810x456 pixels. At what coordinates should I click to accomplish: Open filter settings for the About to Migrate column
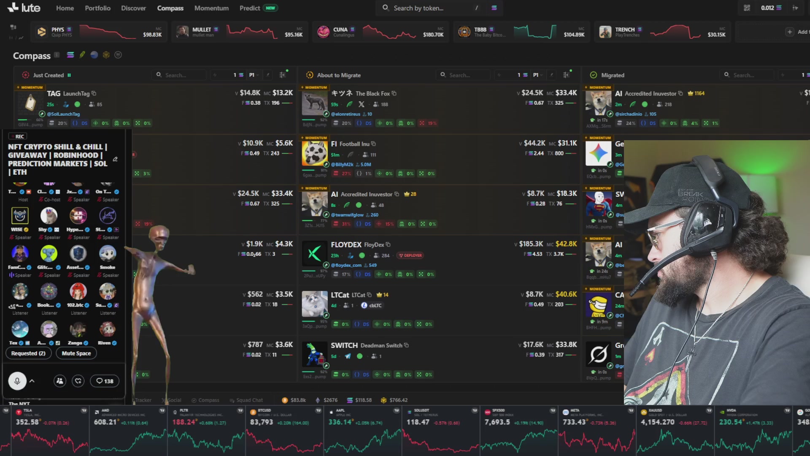point(567,75)
